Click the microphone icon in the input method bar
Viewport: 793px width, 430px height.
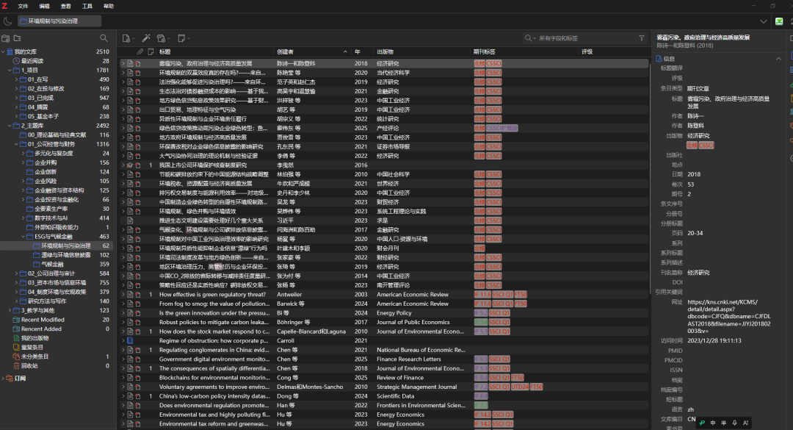pos(734,423)
